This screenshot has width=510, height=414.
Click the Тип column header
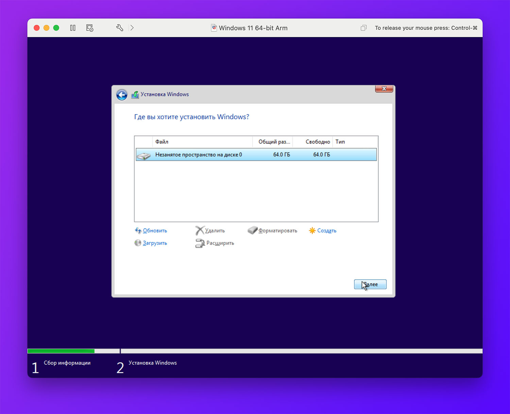pos(340,142)
